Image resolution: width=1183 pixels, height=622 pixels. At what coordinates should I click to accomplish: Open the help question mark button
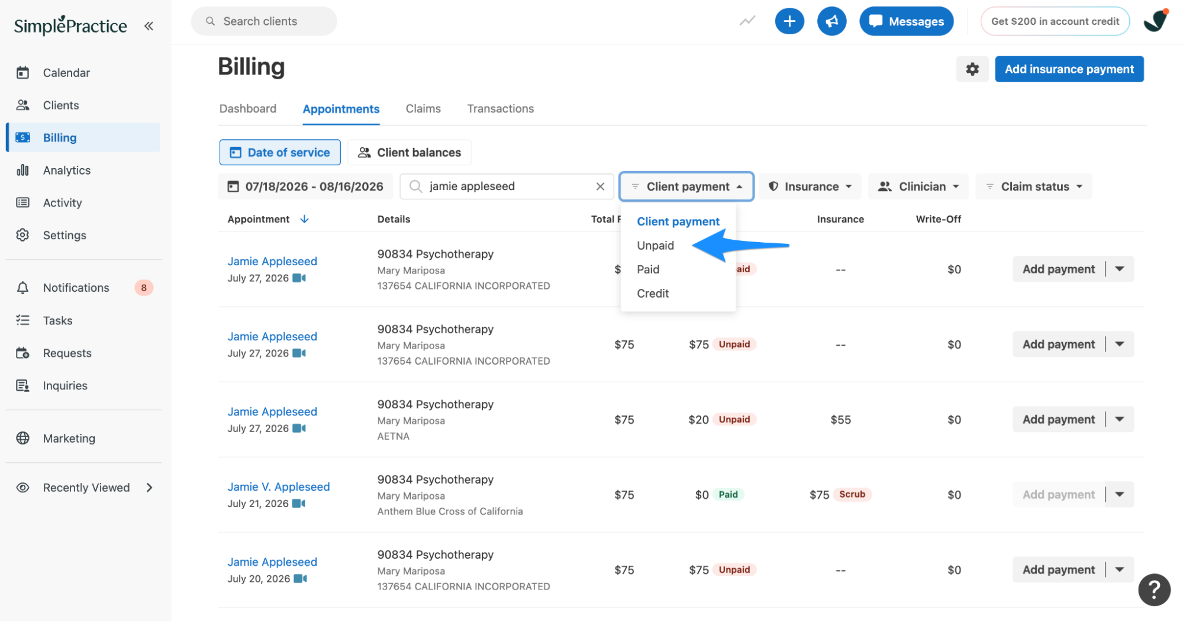point(1154,589)
